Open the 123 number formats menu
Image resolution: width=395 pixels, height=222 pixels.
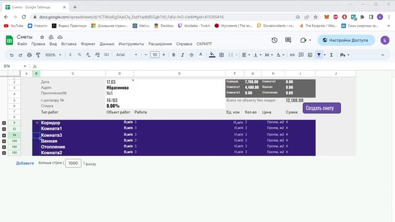[x=106, y=55]
